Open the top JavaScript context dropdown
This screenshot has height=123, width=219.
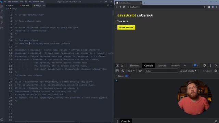click(131, 71)
